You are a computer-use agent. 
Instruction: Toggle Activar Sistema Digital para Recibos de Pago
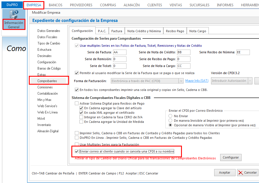[77, 103]
